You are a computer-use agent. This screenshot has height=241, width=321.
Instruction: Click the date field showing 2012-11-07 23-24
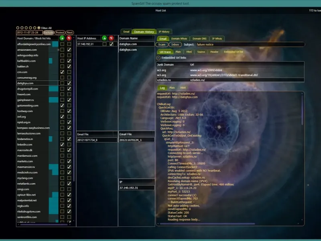[29, 33]
